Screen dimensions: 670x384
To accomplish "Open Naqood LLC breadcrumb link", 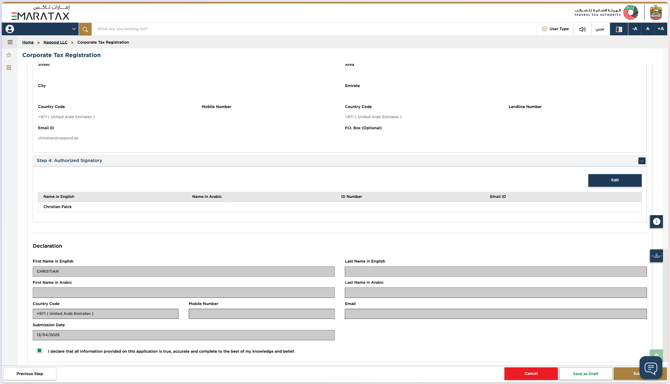I will pyautogui.click(x=55, y=42).
